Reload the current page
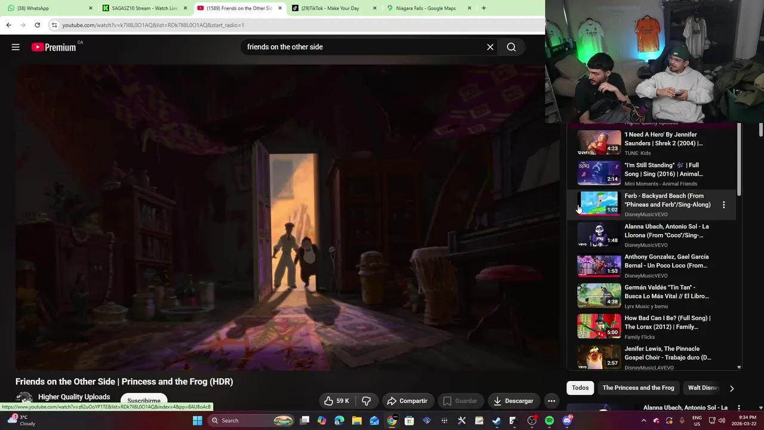 click(x=37, y=25)
